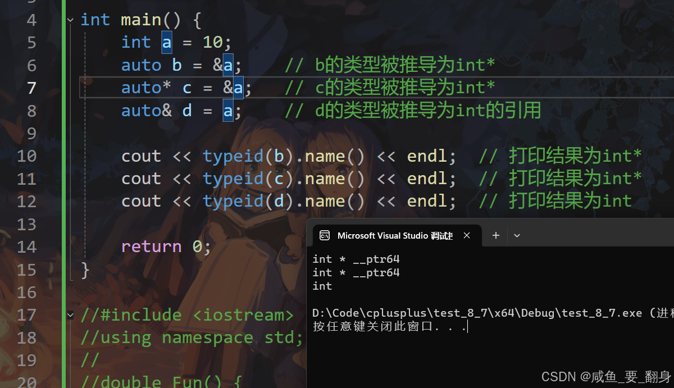Click '//double Fun() {' on line 20

pos(161,382)
